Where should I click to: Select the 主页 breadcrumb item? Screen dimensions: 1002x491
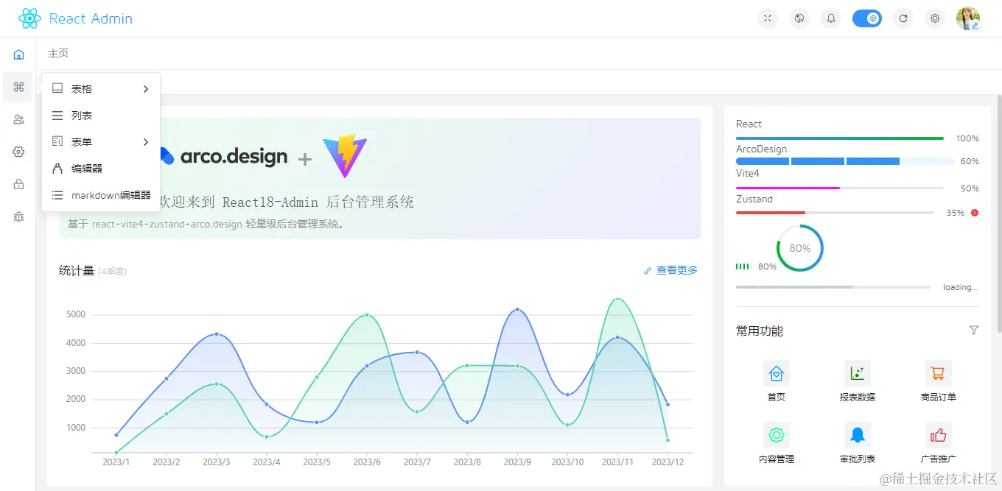pos(58,53)
